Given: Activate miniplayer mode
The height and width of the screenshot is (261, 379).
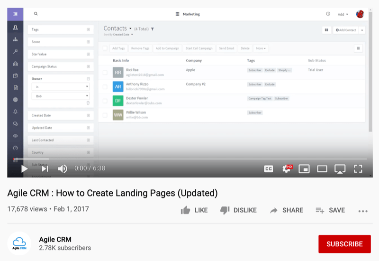Looking at the screenshot, I should (304, 169).
